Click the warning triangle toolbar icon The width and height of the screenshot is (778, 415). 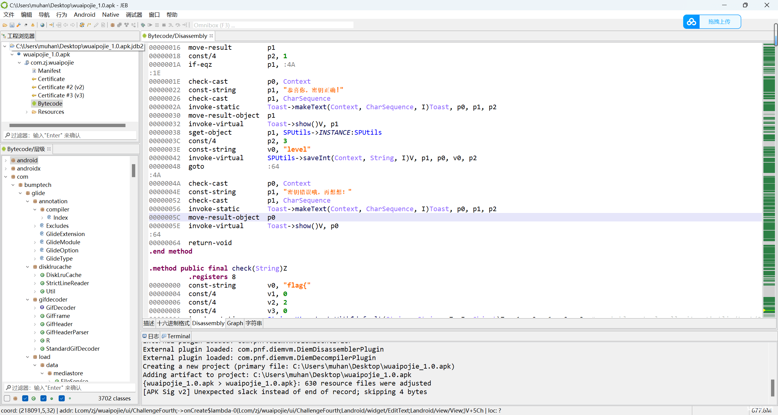33,25
